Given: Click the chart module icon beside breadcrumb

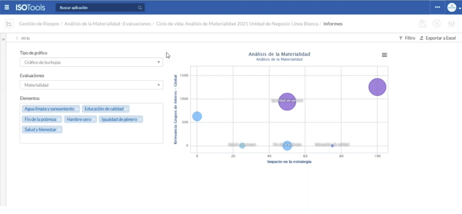Looking at the screenshot, I should tap(9, 24).
